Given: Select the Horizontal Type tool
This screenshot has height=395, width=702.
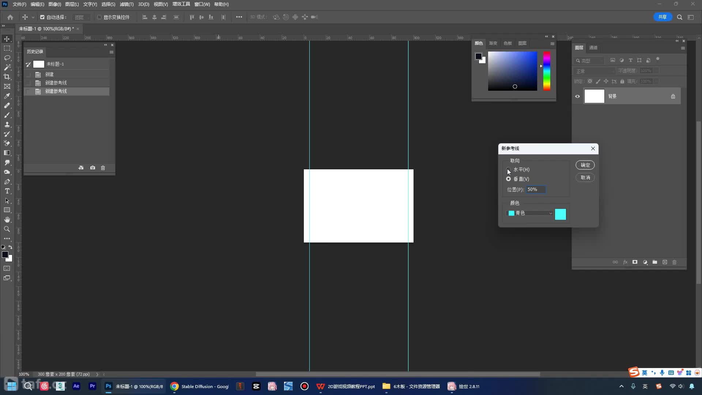Looking at the screenshot, I should 7,191.
